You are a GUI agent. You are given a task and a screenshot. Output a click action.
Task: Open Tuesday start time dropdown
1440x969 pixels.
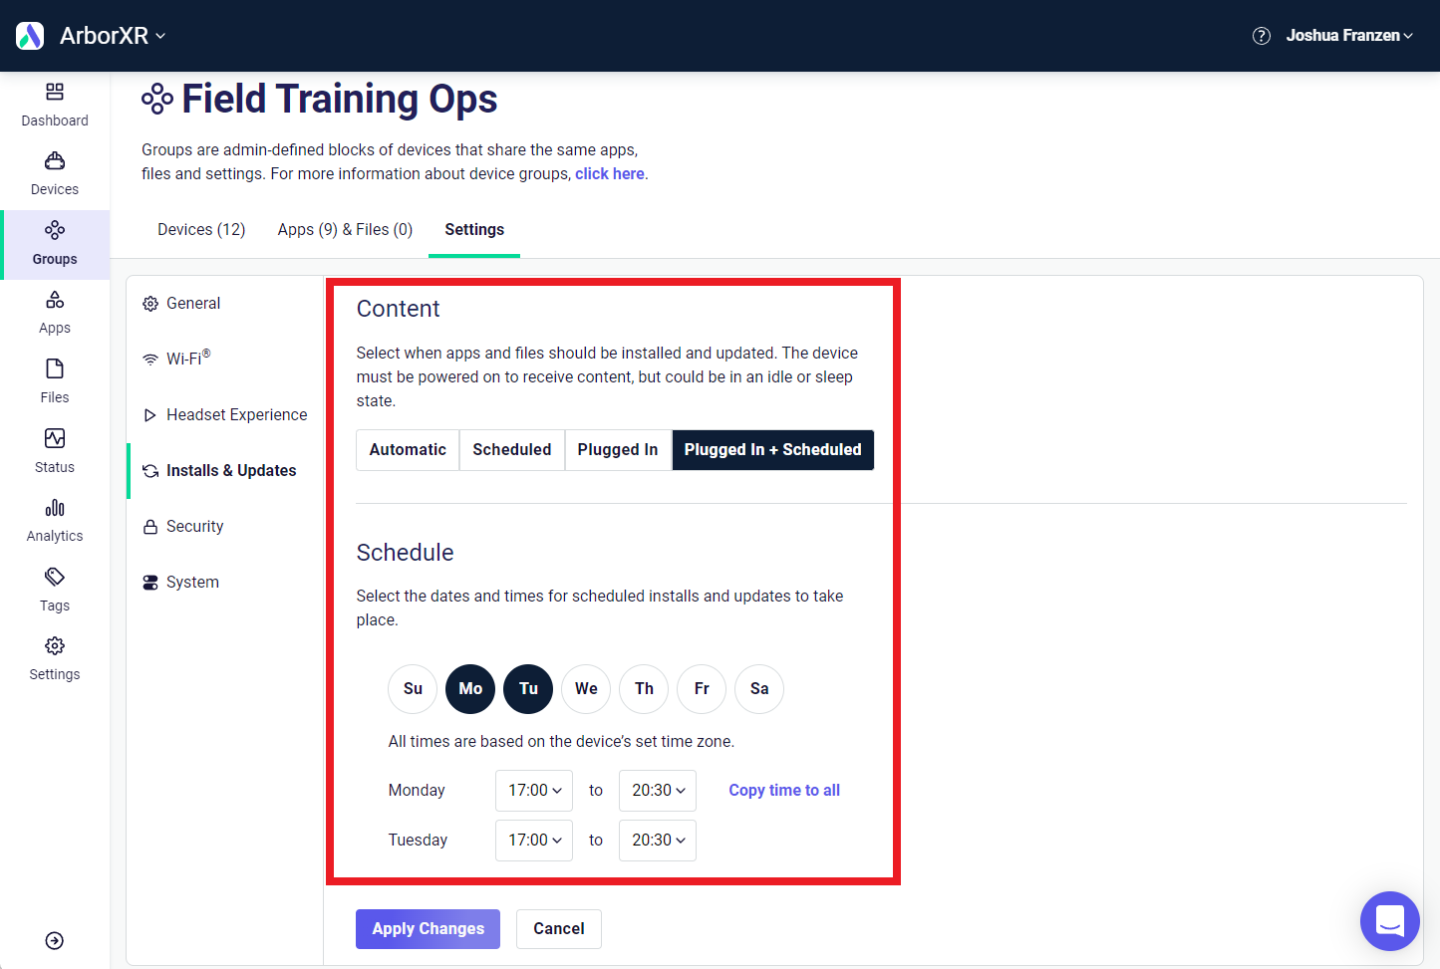click(534, 841)
